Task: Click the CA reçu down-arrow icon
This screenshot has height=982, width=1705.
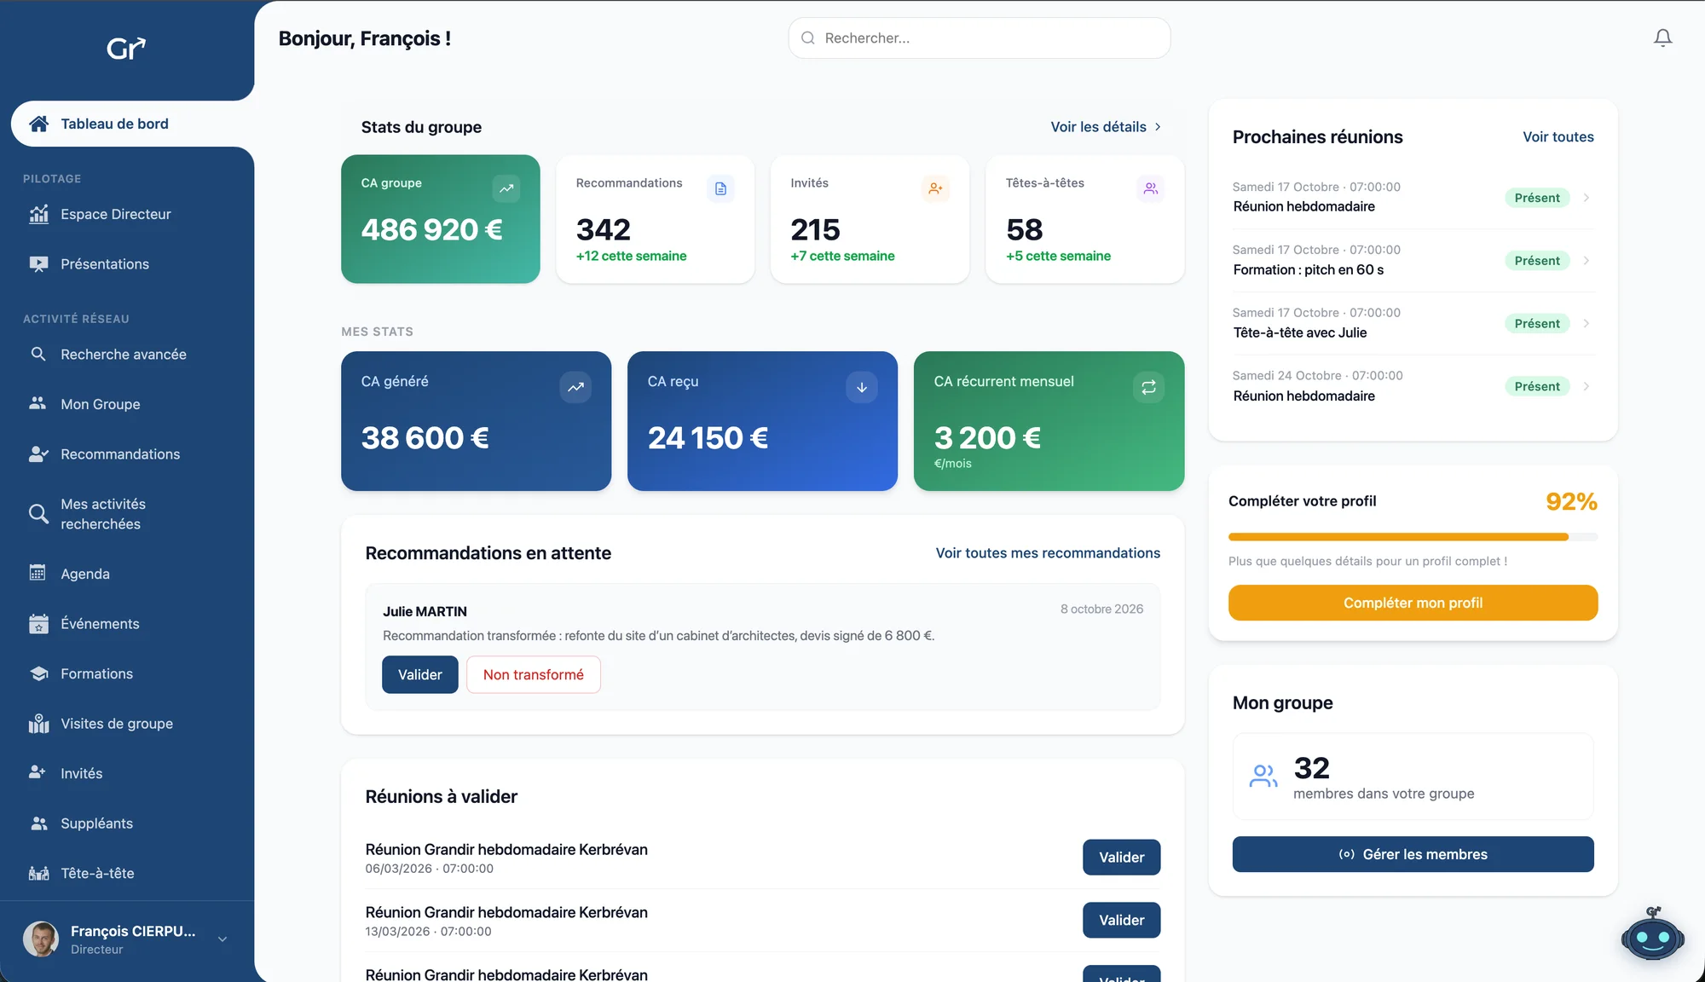Action: (x=862, y=387)
